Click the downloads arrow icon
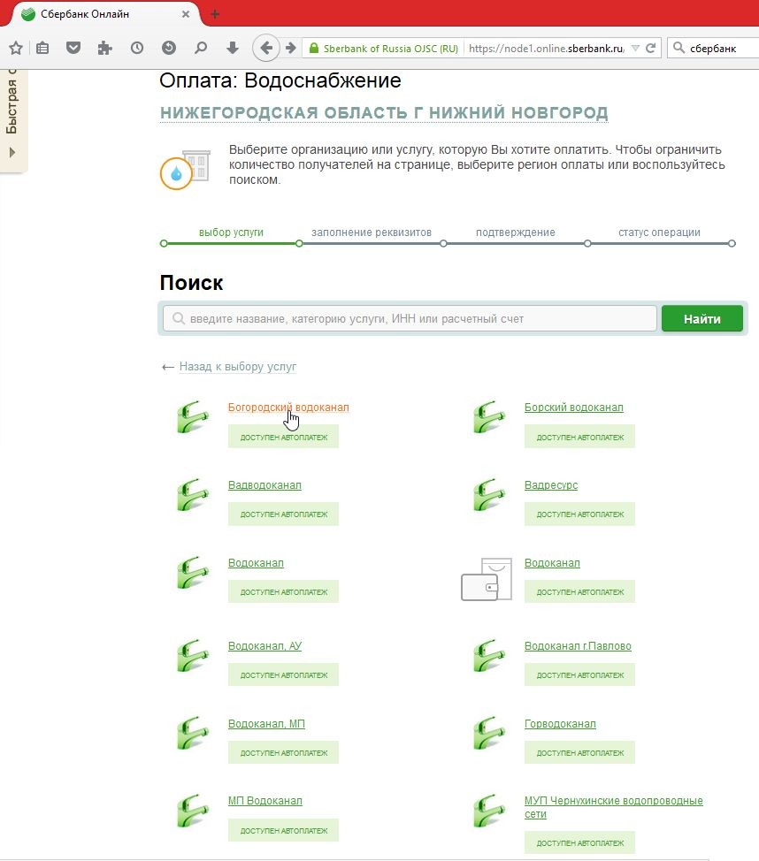 coord(233,49)
